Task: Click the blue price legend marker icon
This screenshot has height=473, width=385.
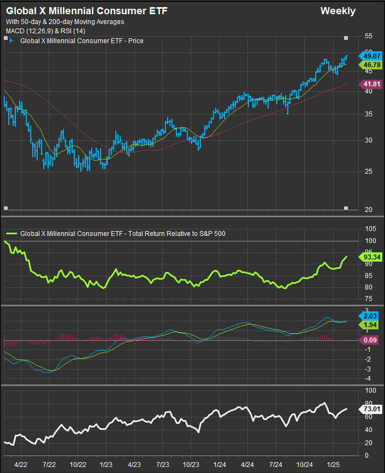Action: tap(11, 41)
